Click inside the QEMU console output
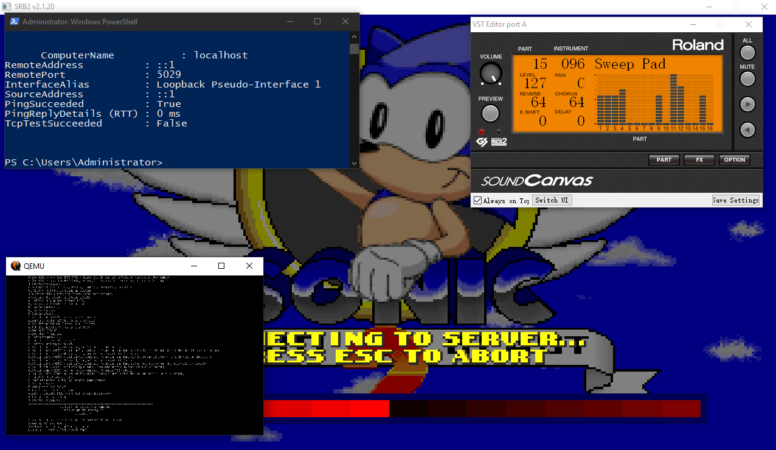The image size is (776, 450). coord(134,355)
